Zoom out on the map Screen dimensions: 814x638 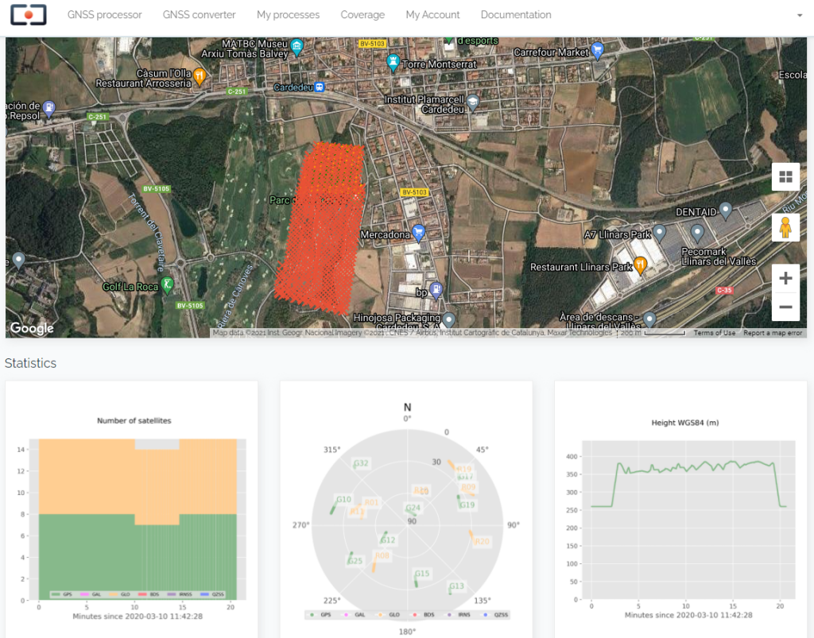(x=785, y=307)
